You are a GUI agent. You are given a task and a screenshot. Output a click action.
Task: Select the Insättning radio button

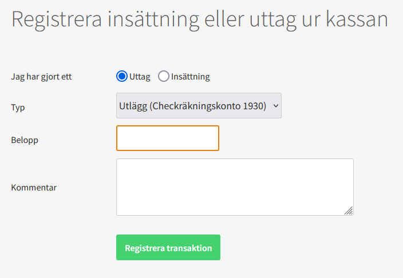164,76
